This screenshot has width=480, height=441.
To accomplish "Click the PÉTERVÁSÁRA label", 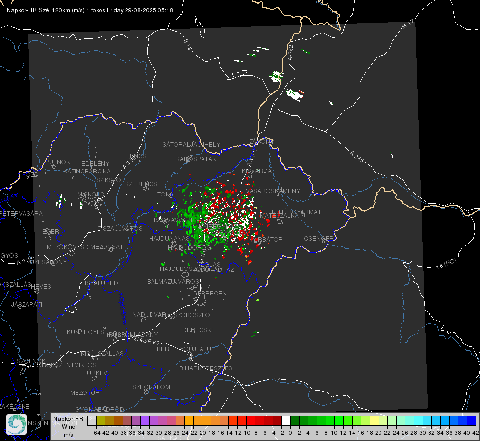I will coord(22,213).
